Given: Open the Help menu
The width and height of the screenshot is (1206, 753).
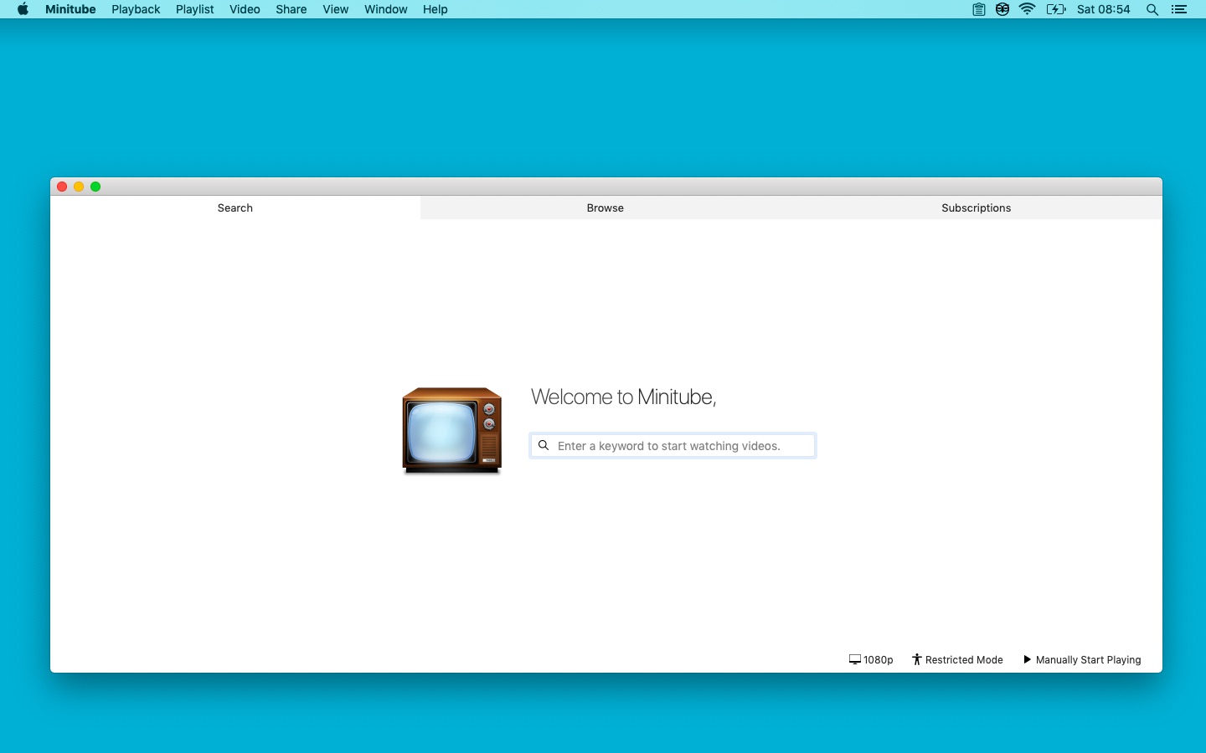Looking at the screenshot, I should pyautogui.click(x=435, y=9).
